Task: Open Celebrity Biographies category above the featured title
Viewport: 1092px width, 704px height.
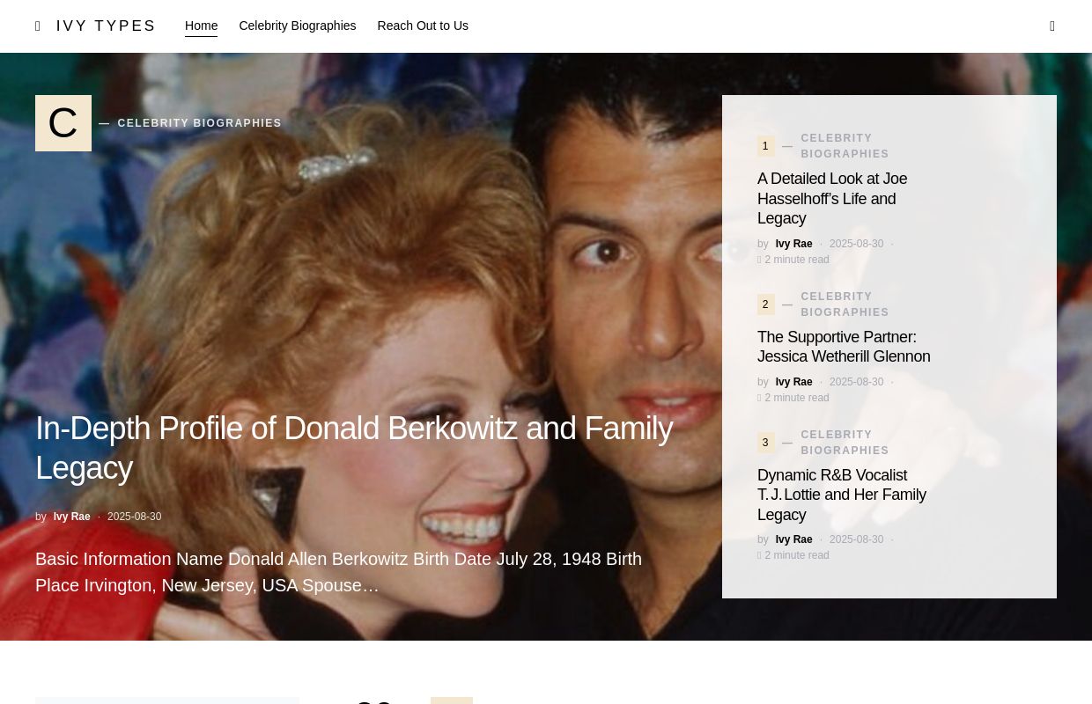Action: pyautogui.click(x=199, y=123)
